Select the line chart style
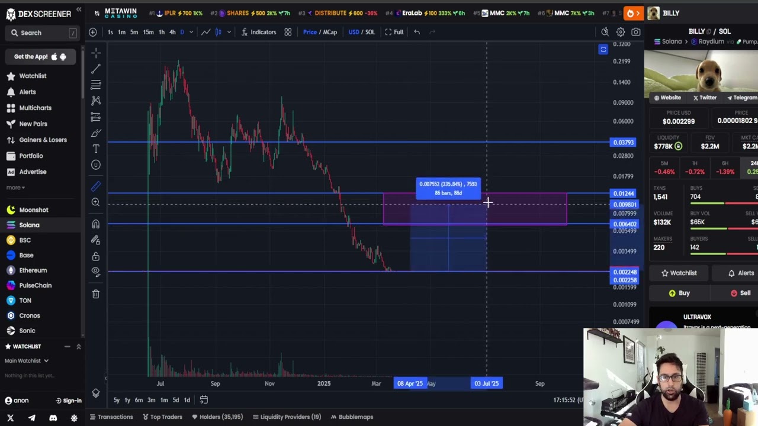The width and height of the screenshot is (758, 426). click(x=205, y=32)
